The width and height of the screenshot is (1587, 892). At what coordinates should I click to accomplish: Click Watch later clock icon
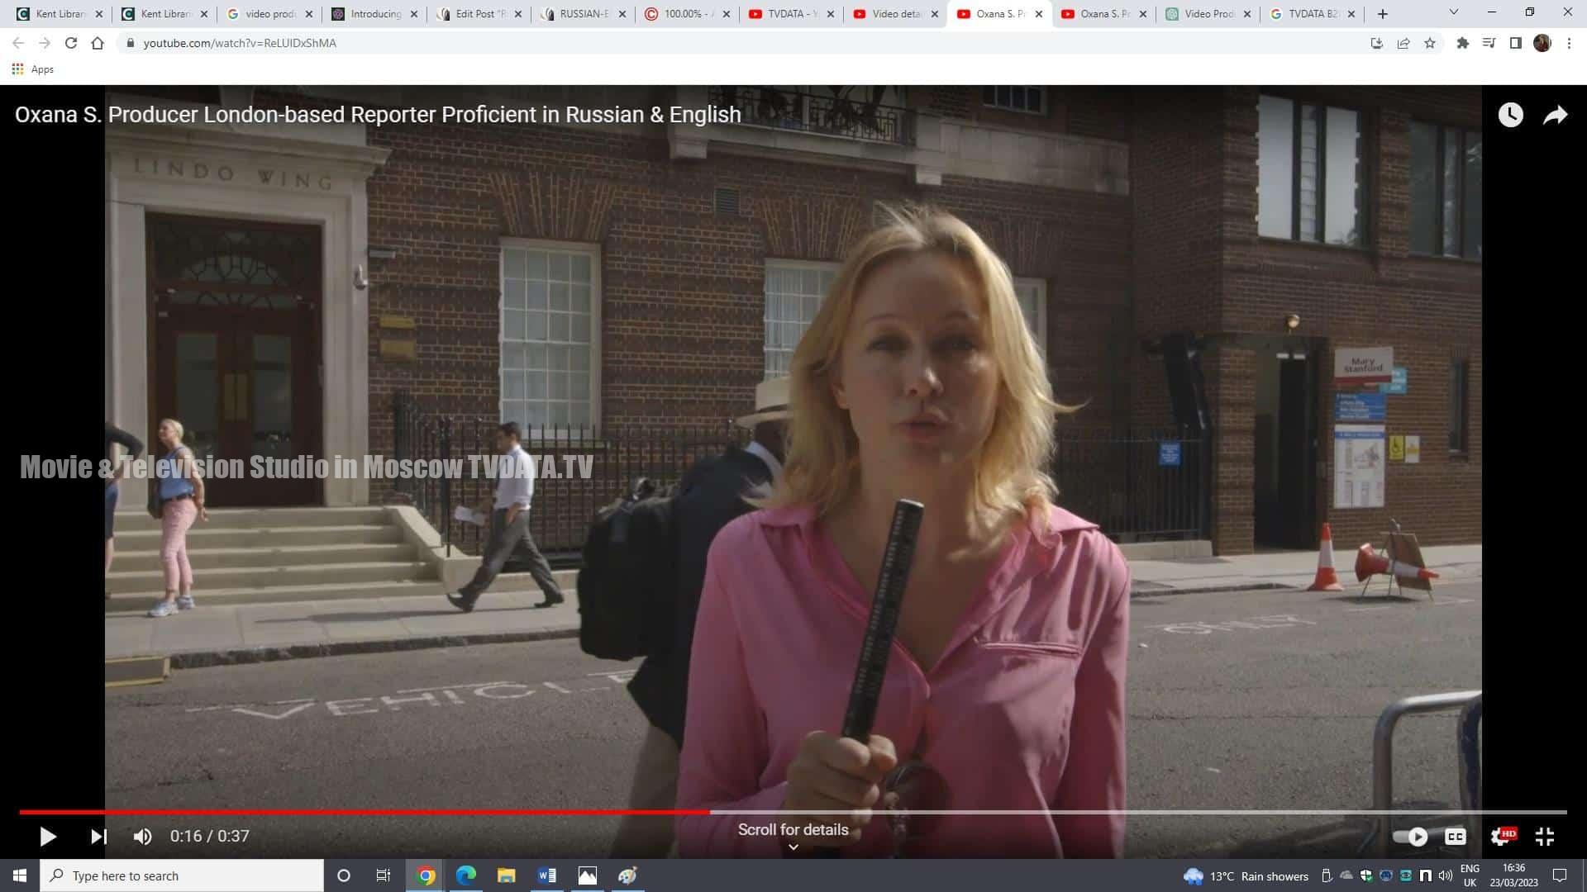point(1510,115)
